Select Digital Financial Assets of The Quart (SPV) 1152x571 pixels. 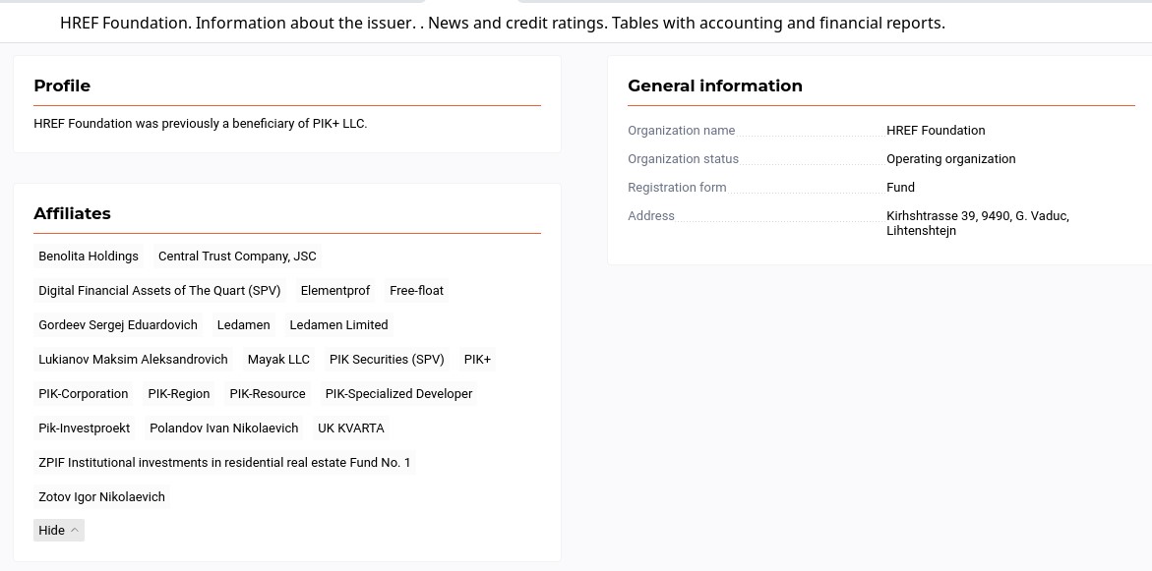click(x=159, y=291)
